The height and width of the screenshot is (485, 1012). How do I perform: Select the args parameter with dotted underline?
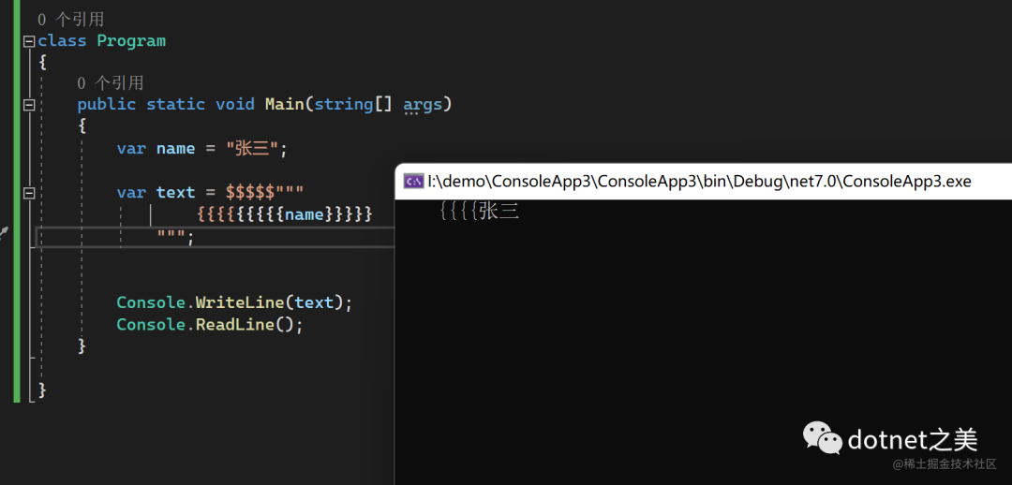(423, 104)
